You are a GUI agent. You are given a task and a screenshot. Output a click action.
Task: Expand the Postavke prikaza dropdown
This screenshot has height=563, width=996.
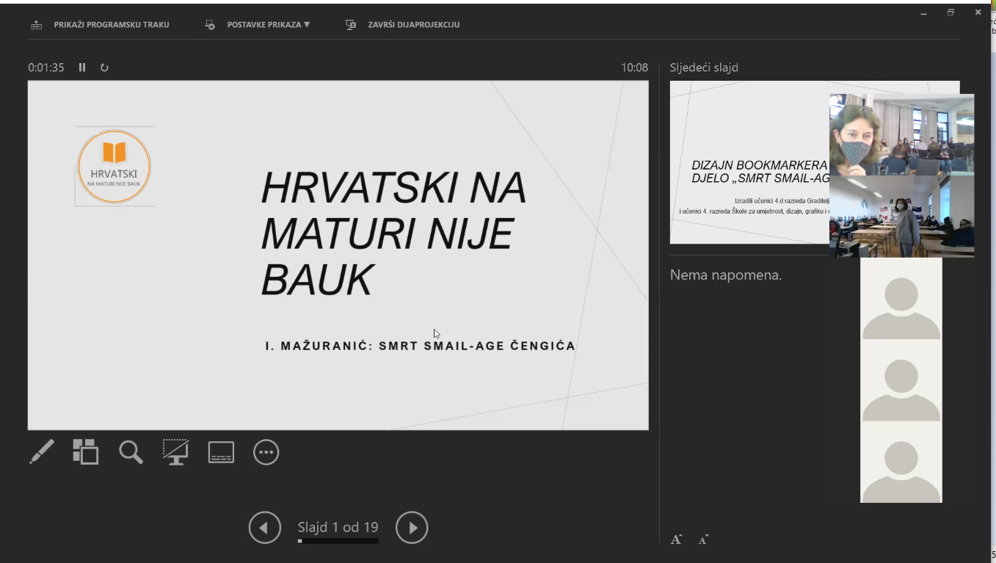tap(268, 25)
